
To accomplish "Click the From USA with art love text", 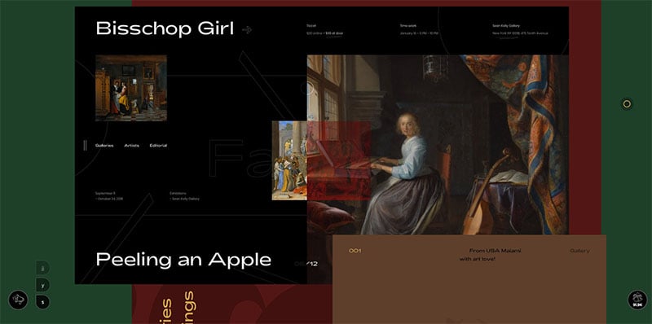I will (x=491, y=255).
